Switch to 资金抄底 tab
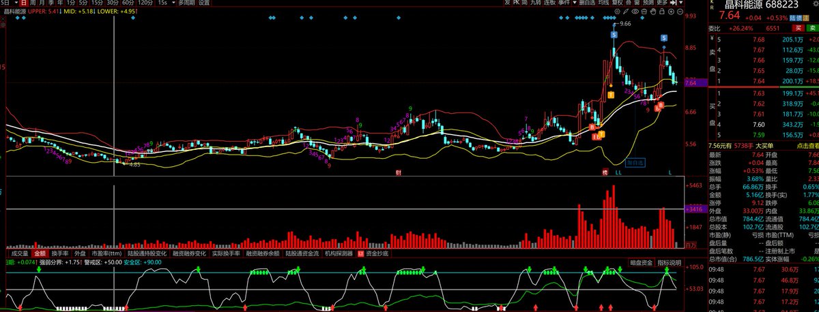 coord(377,253)
